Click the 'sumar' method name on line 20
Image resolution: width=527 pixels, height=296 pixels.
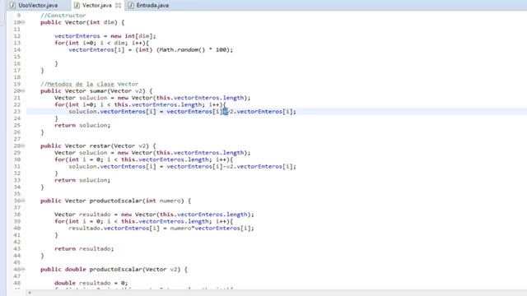pyautogui.click(x=98, y=91)
